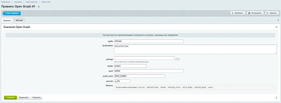
Task: Select the OG-теги tab
Action: [19, 20]
